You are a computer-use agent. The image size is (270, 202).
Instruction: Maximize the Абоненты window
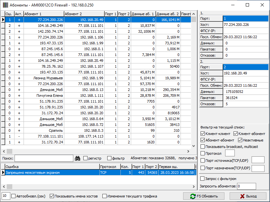pos(247,5)
